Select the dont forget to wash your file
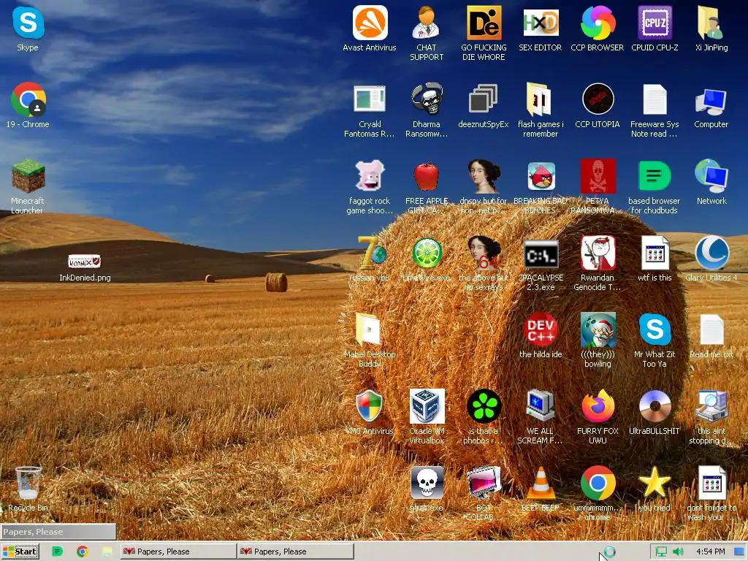Viewport: 748px width, 561px height. click(711, 483)
